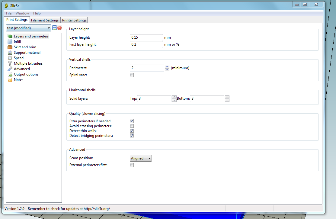336x219 pixels.
Task: Decrease Perimeters with down arrow
Action: [x=167, y=70]
